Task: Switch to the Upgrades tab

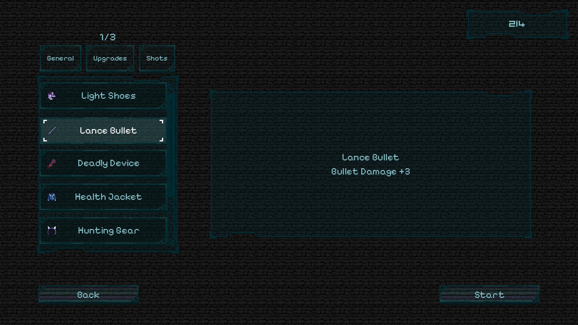Action: pos(110,58)
